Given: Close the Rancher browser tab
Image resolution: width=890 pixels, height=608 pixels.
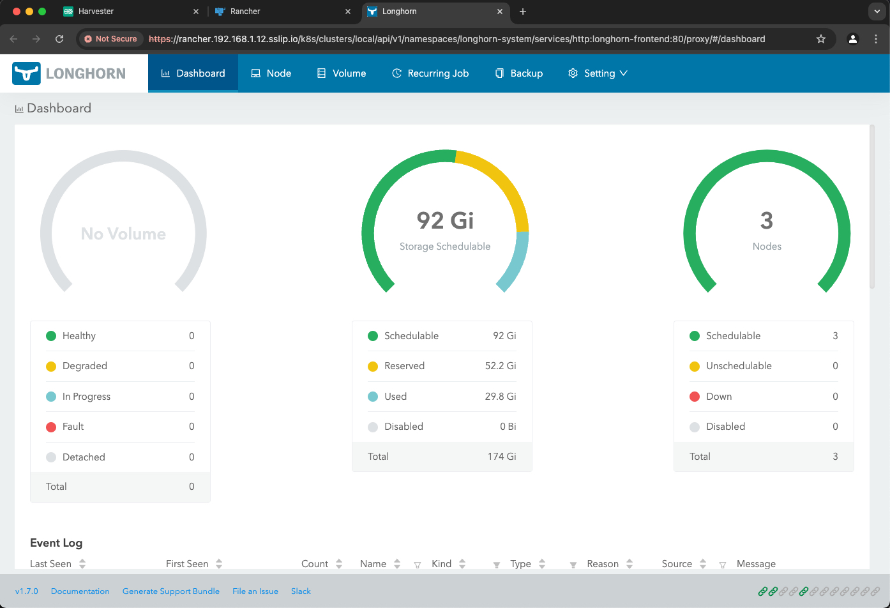Looking at the screenshot, I should tap(348, 11).
